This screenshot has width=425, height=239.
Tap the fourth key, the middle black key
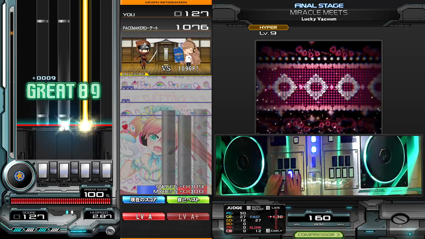click(74, 169)
